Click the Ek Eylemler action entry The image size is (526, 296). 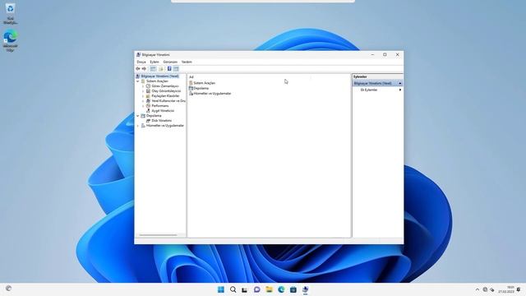pyautogui.click(x=369, y=90)
